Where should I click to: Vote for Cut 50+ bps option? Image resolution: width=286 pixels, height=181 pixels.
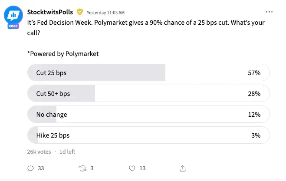click(148, 93)
